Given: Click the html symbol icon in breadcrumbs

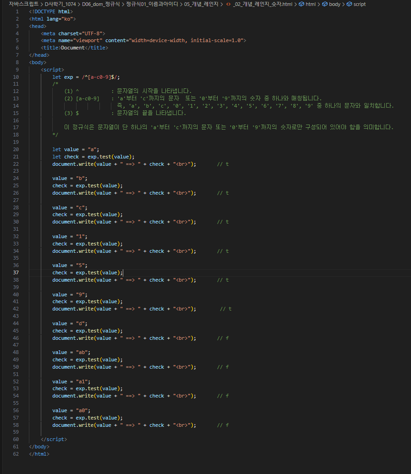Looking at the screenshot, I should click(301, 4).
